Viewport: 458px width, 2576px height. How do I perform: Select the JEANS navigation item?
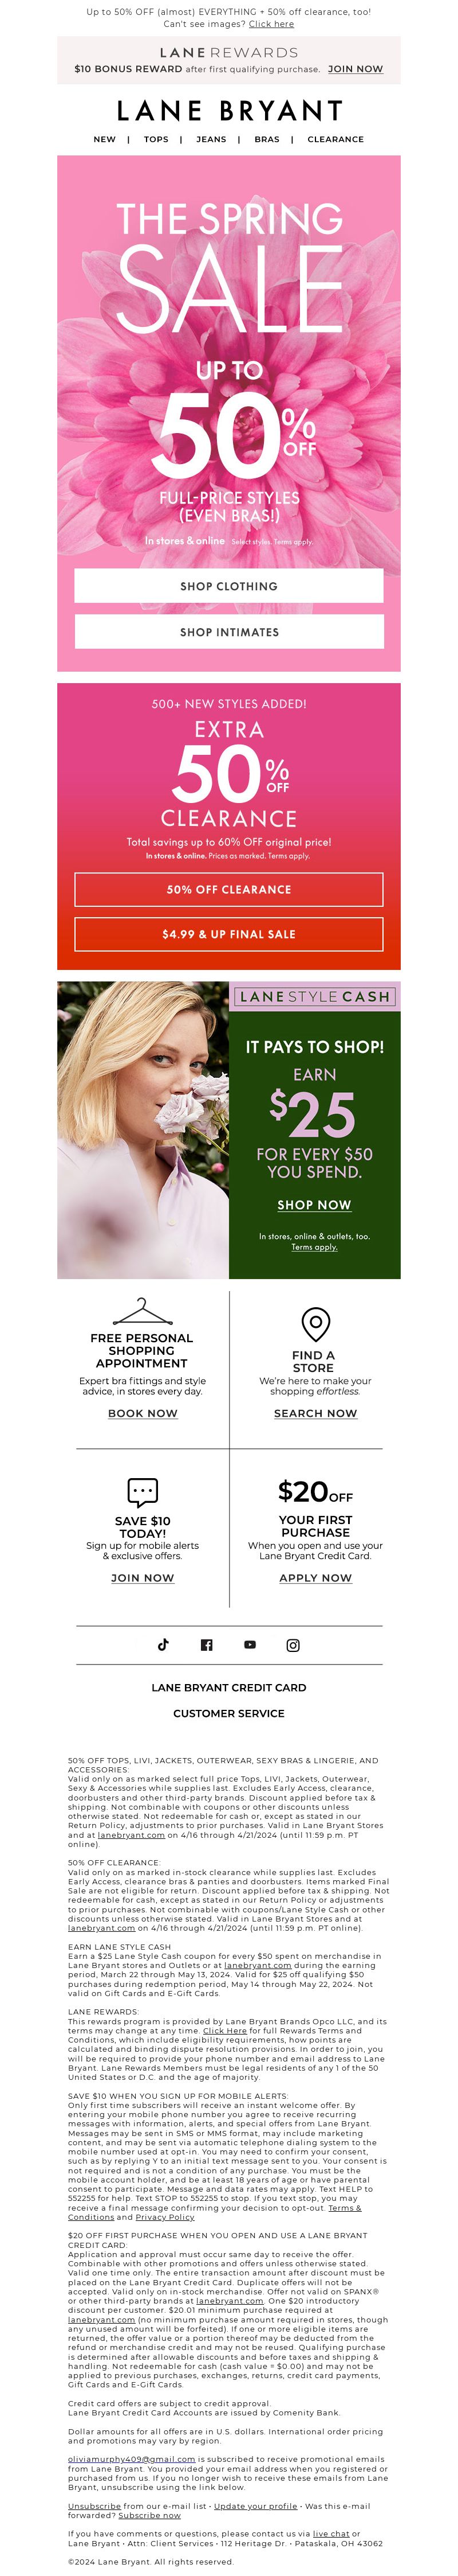pyautogui.click(x=211, y=139)
